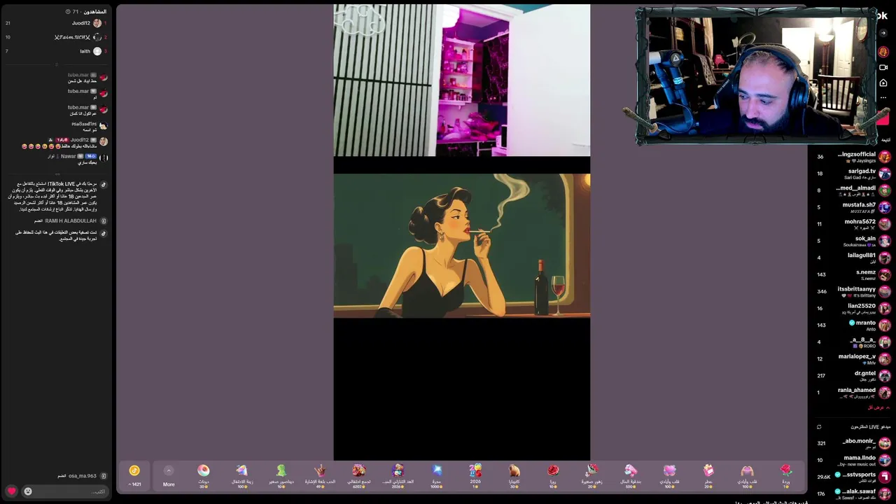Click the home icon in right sidebar
896x504 pixels.
click(x=883, y=83)
